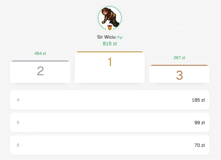Screen dimensions: 221x160
Task: Select the bronze number 3 podium block
Action: point(179,74)
